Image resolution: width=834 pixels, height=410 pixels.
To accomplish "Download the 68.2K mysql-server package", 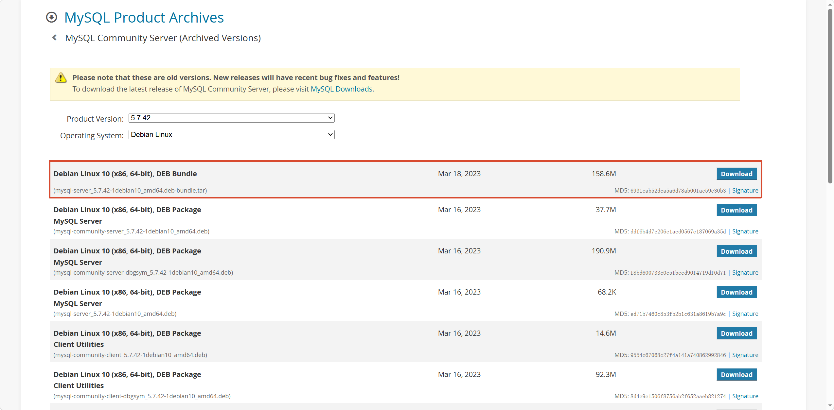I will (736, 292).
